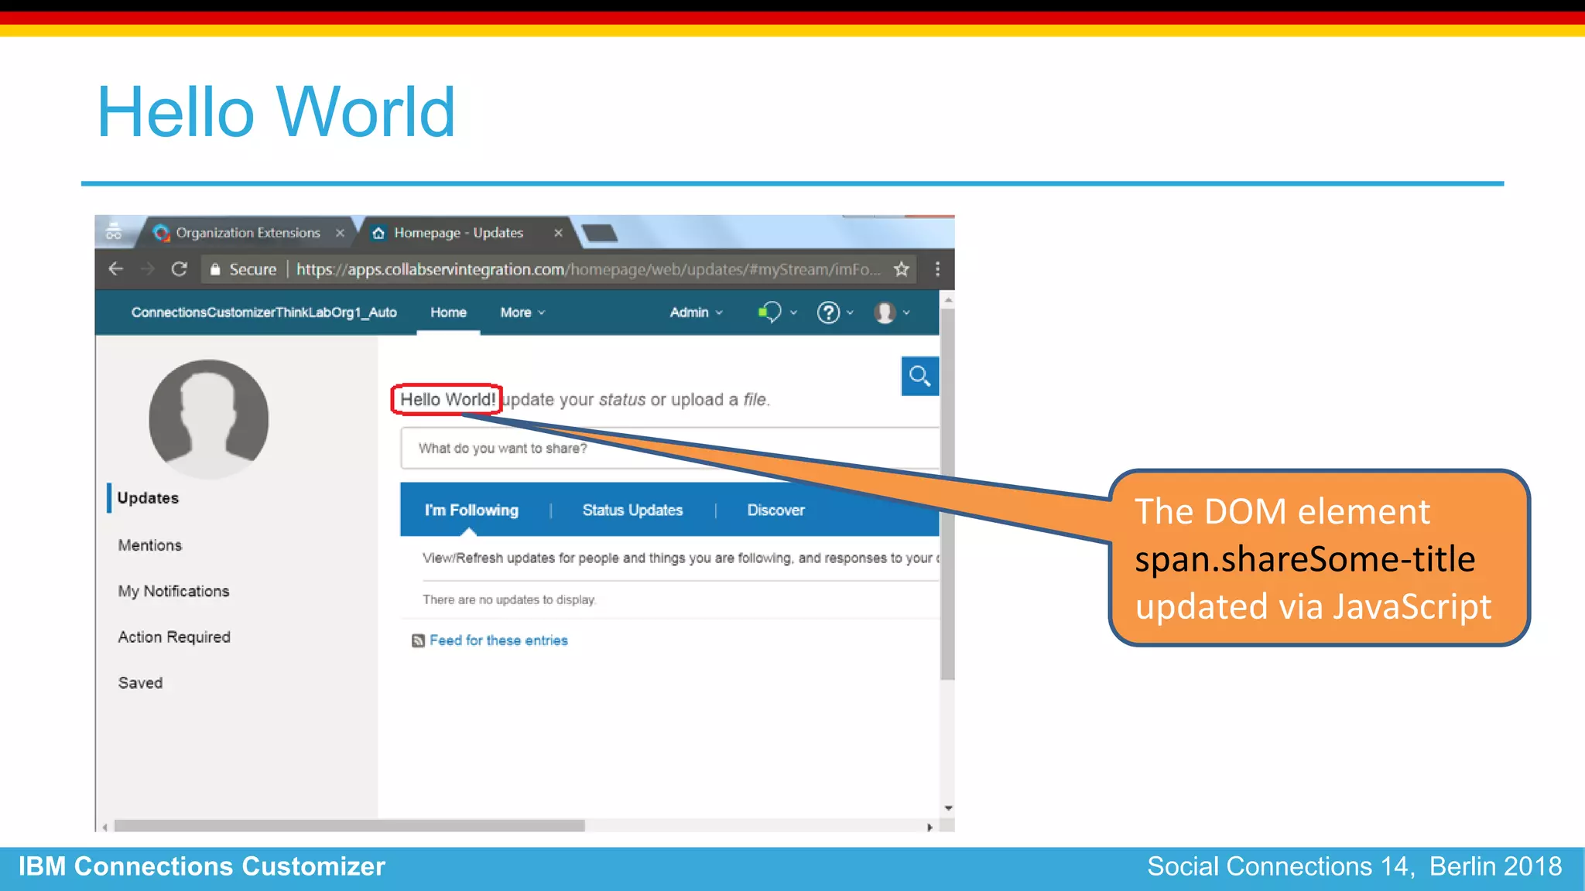Screen dimensions: 1585x891
Task: Click the What do you want to share field
Action: coord(670,449)
